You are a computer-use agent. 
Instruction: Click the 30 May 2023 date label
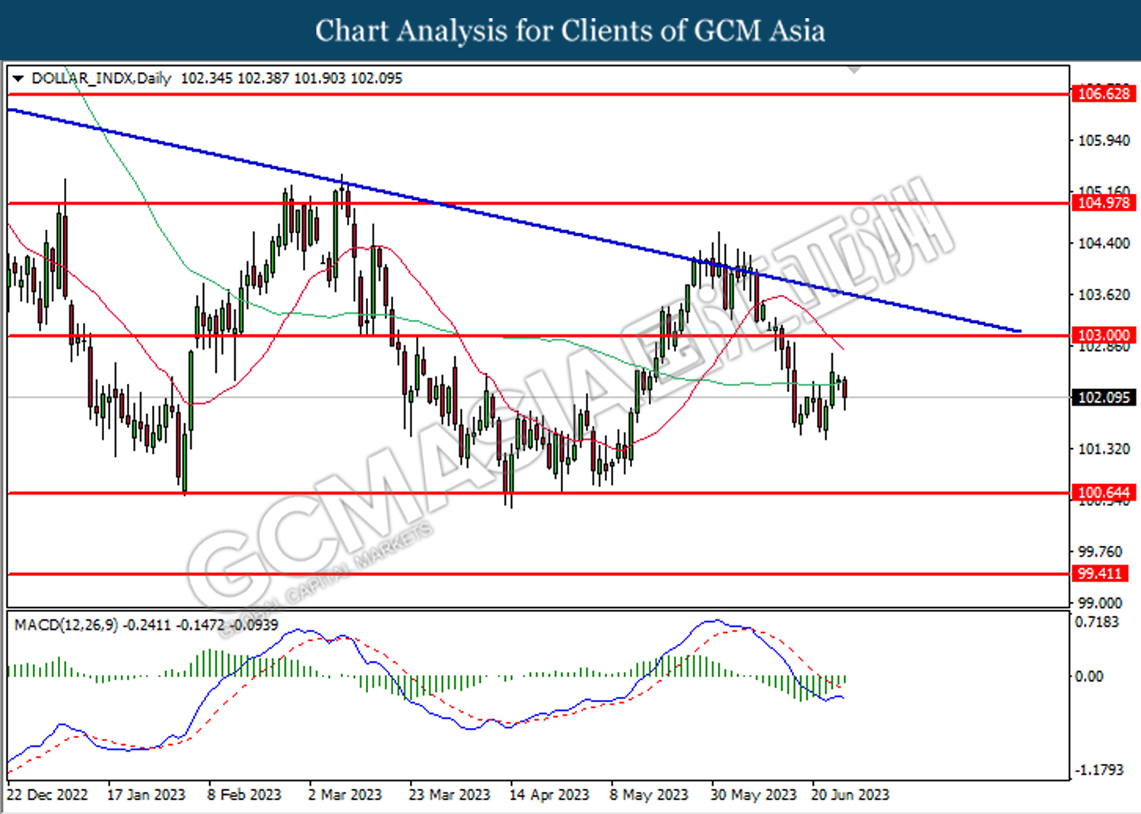tap(753, 795)
